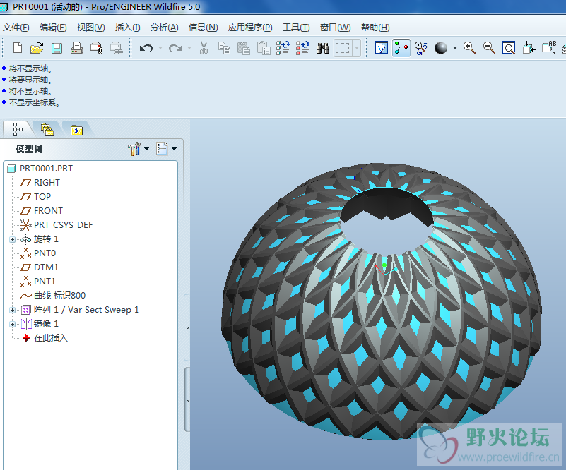Zoom in with the magnifier plus icon

coord(469,48)
